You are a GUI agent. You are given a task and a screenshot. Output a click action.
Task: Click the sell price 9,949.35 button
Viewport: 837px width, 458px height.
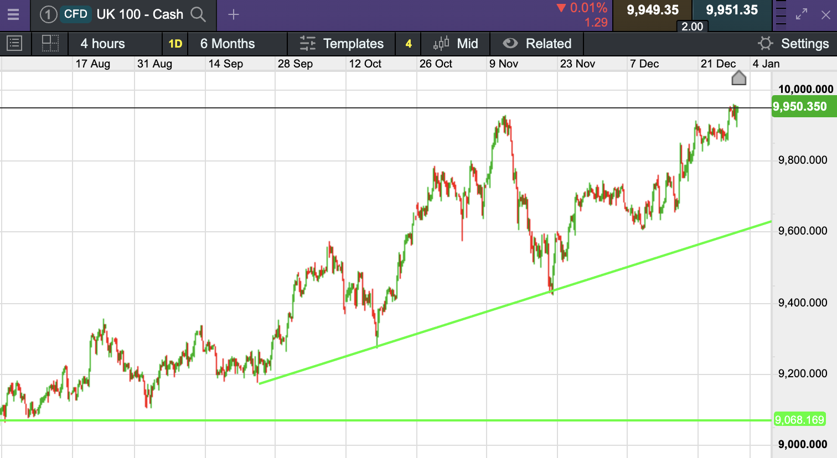click(652, 11)
